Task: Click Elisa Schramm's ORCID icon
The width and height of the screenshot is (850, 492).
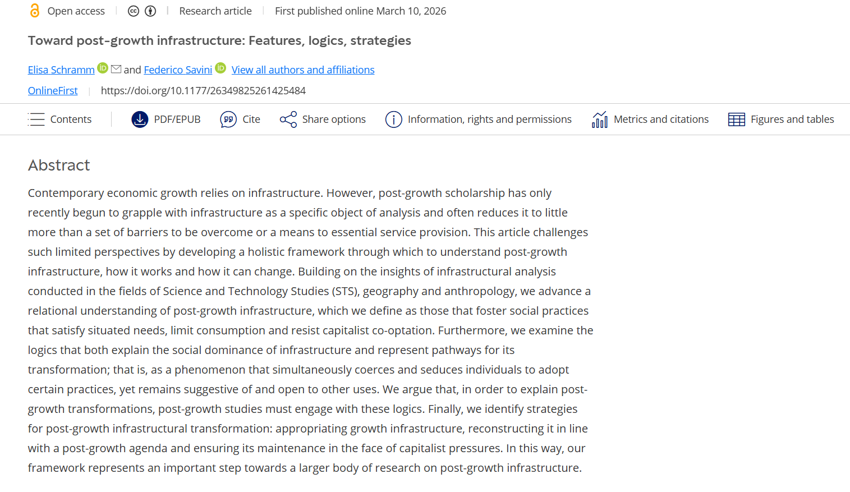Action: click(x=103, y=67)
